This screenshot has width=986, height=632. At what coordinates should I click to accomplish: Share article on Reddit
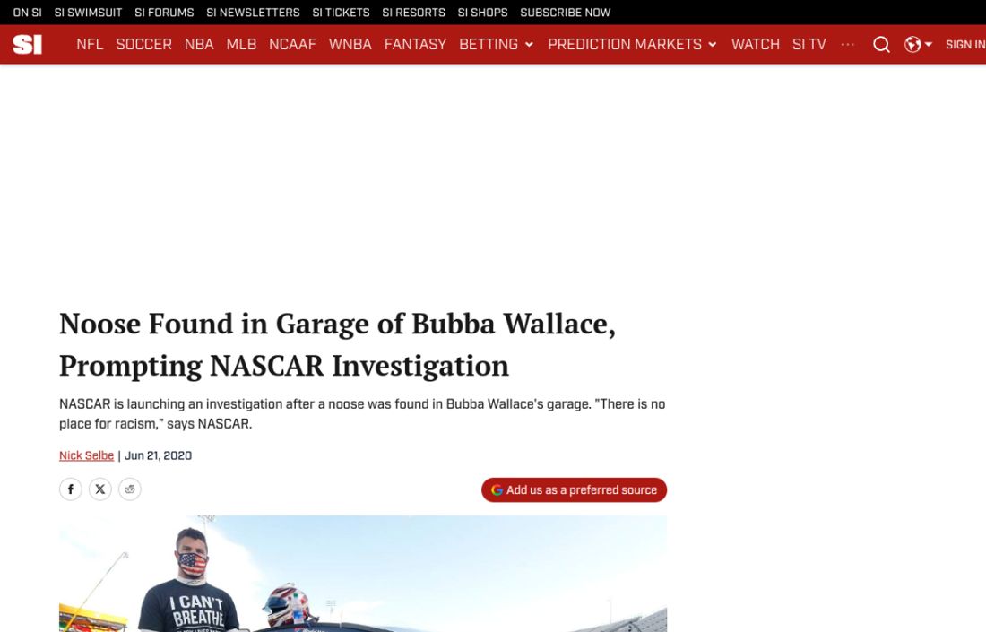pos(130,489)
